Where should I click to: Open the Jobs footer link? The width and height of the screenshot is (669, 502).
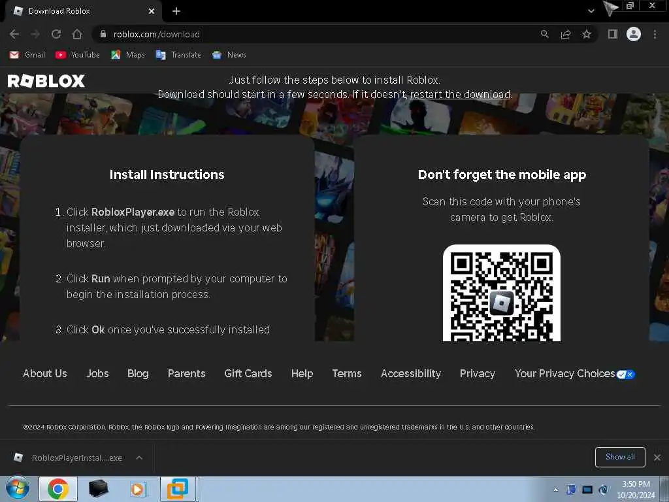97,373
